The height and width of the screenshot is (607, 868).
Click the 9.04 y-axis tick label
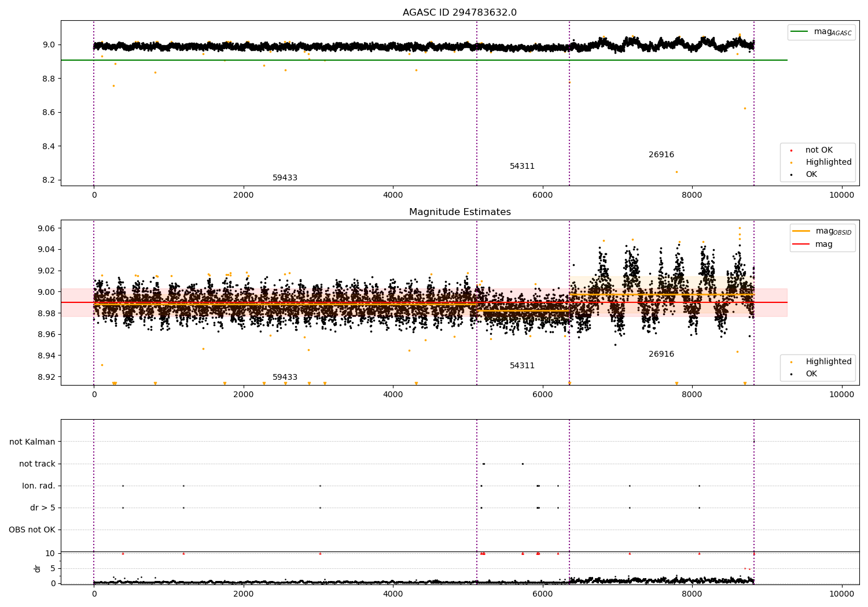pyautogui.click(x=46, y=250)
